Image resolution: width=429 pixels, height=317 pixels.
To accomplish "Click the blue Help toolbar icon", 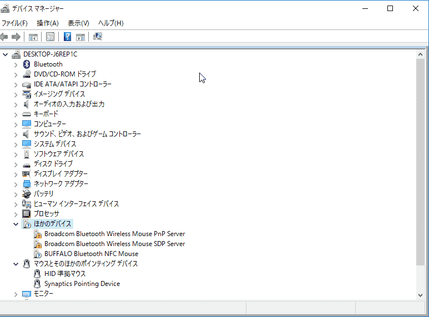I will click(x=67, y=37).
